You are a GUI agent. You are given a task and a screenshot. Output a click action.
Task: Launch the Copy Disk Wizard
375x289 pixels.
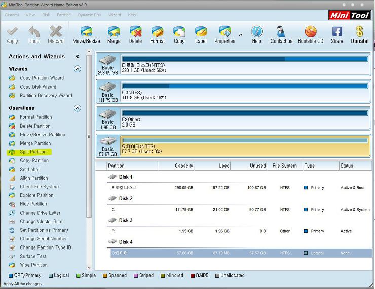[x=38, y=87]
